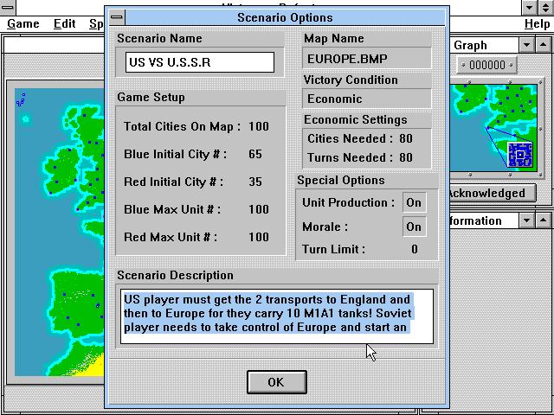Click the OK button in Scenario Options
The height and width of the screenshot is (415, 554).
point(277,382)
